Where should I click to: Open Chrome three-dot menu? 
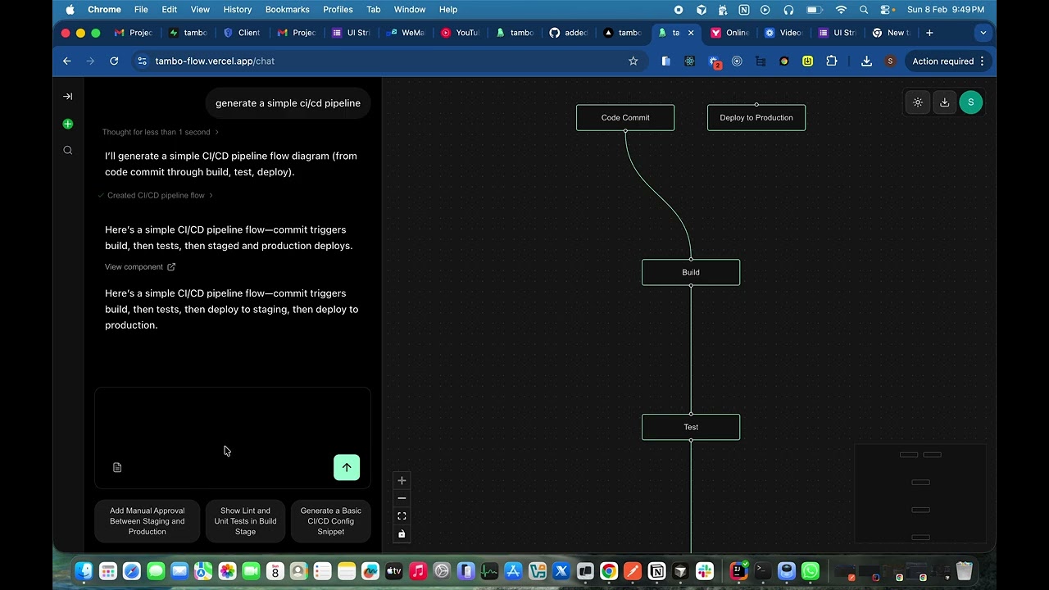(x=982, y=61)
